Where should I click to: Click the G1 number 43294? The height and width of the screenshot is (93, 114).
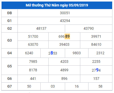point(65,21)
